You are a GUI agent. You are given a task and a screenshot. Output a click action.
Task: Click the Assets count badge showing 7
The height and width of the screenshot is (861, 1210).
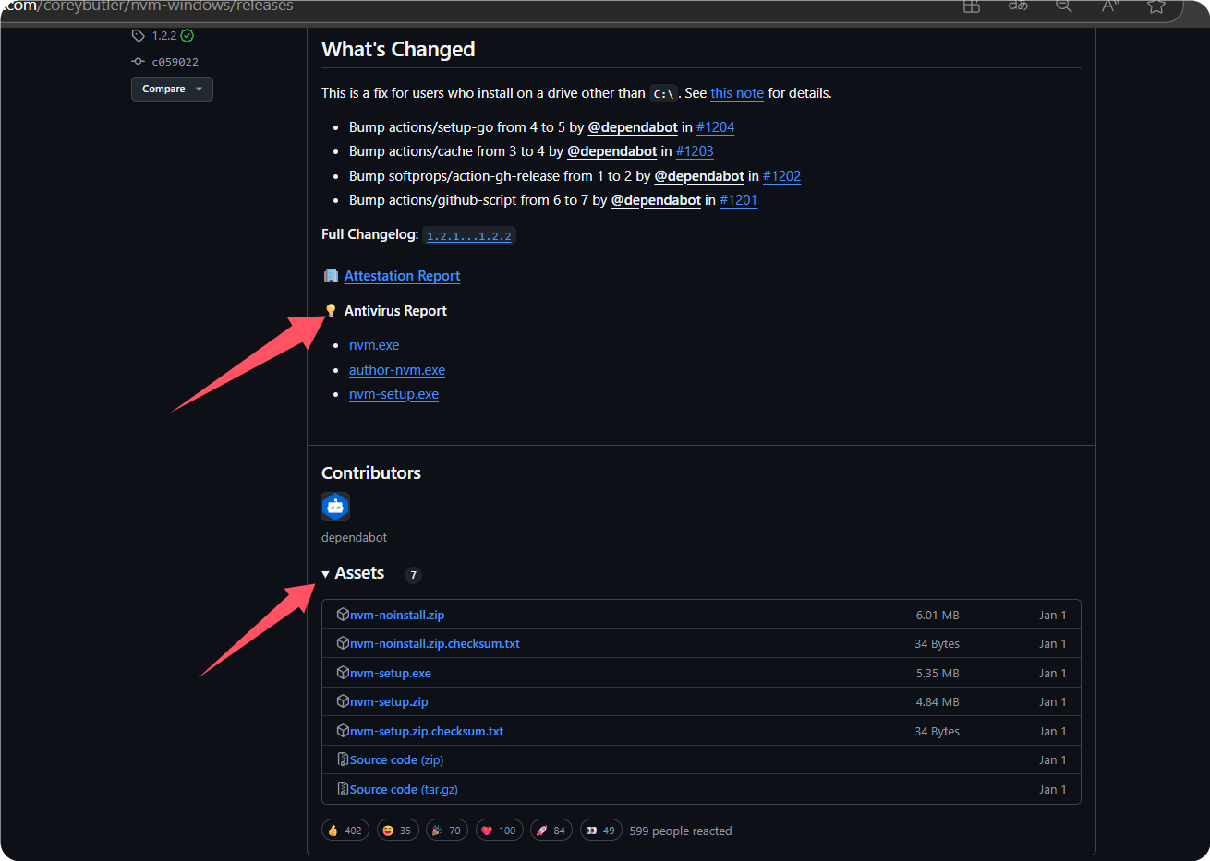pos(414,575)
